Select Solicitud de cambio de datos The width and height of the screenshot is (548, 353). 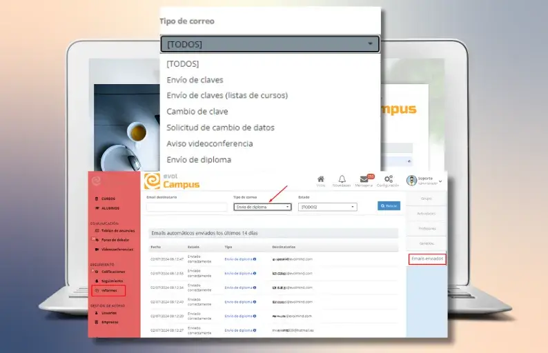(x=221, y=128)
